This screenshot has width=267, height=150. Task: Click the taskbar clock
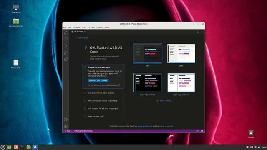pyautogui.click(x=264, y=147)
